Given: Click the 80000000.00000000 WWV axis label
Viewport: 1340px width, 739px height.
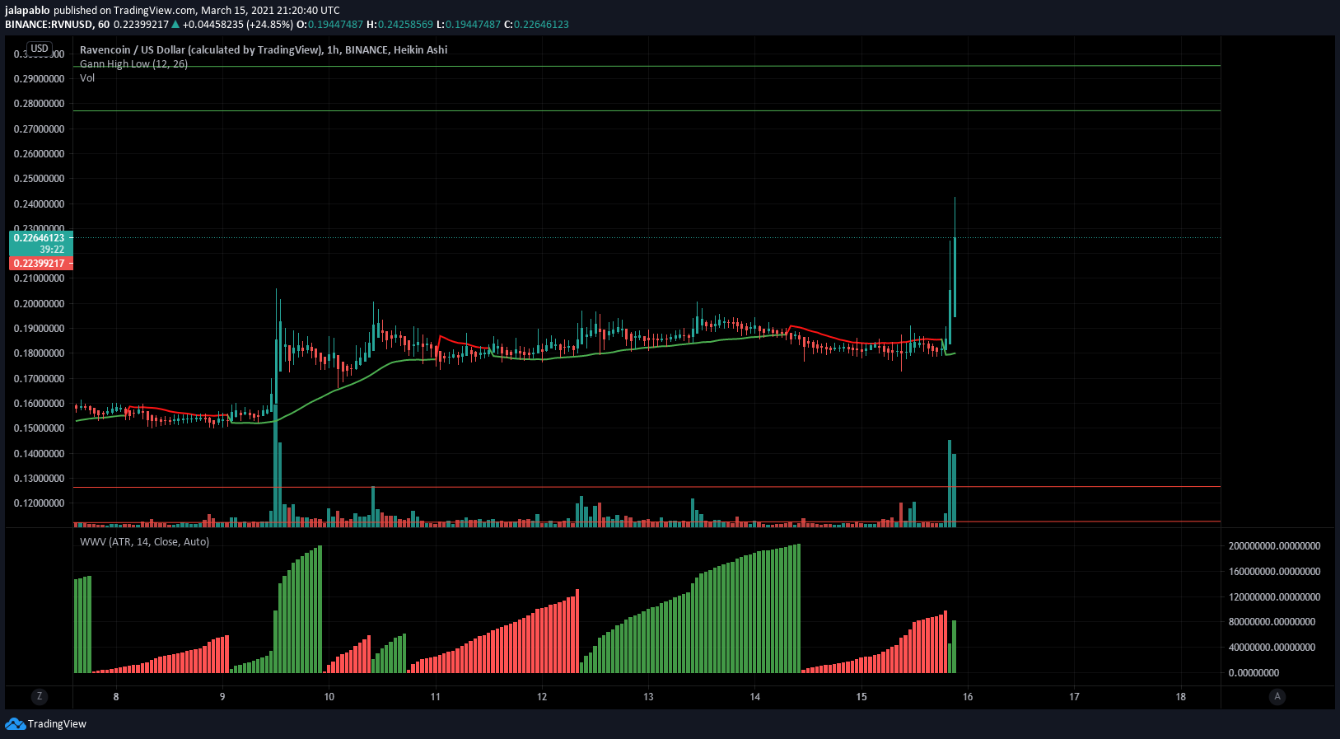Looking at the screenshot, I should 1272,622.
